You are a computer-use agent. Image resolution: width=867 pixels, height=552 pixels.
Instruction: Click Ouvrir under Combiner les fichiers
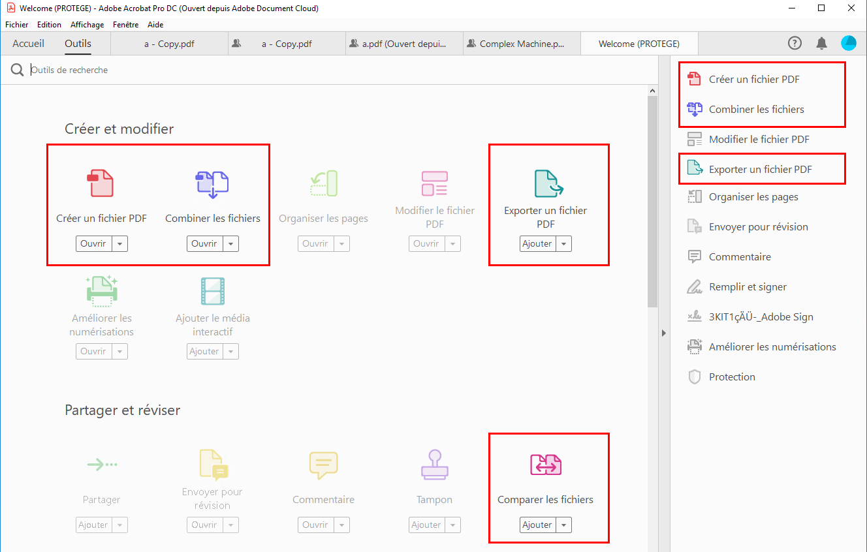pos(204,243)
